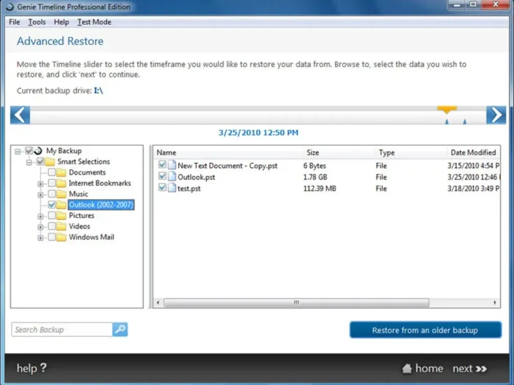This screenshot has width=514, height=385.
Task: Click the next double-arrow icon
Action: 481,368
